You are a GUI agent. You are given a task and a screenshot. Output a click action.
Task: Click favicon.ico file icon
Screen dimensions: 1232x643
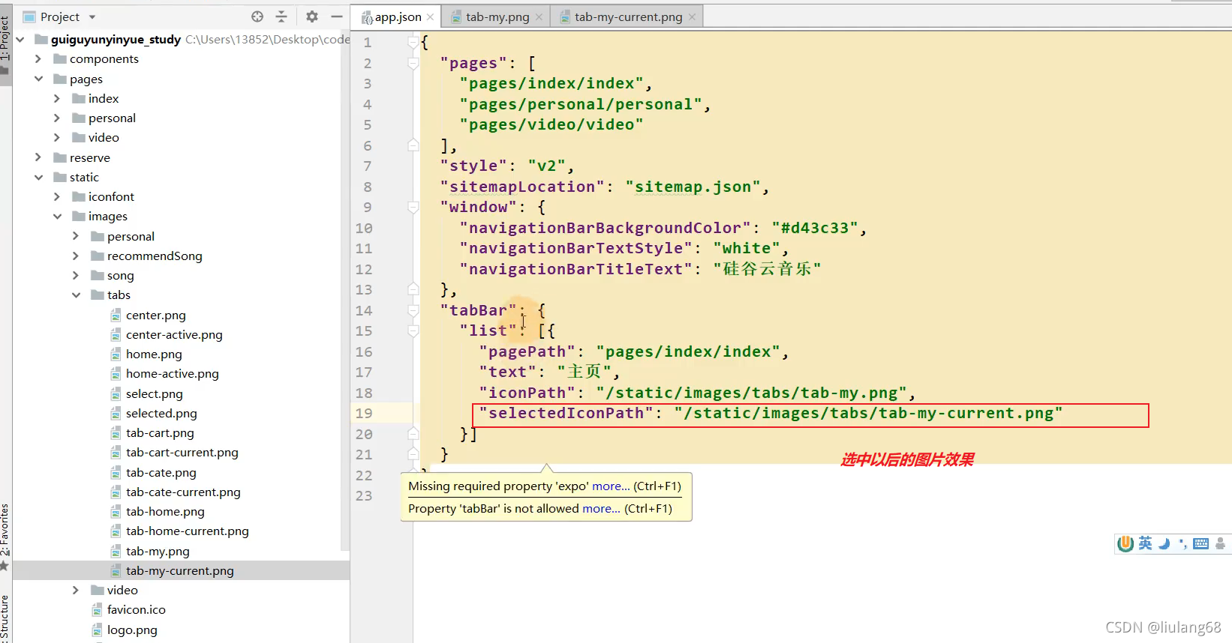(x=97, y=609)
